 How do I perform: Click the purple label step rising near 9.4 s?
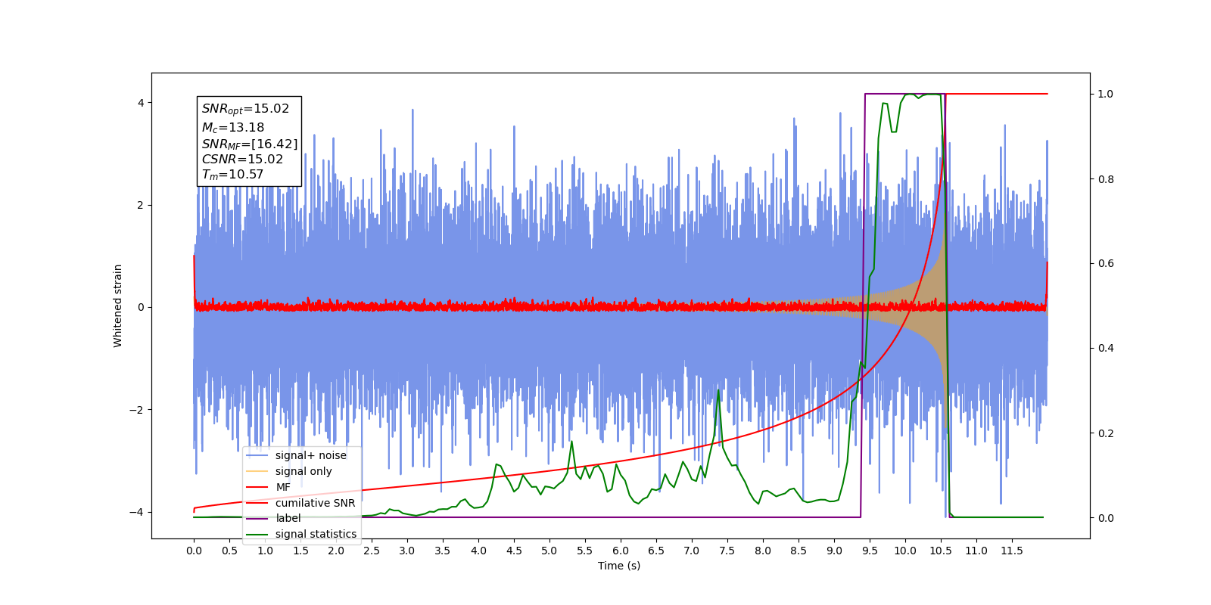tap(863, 306)
